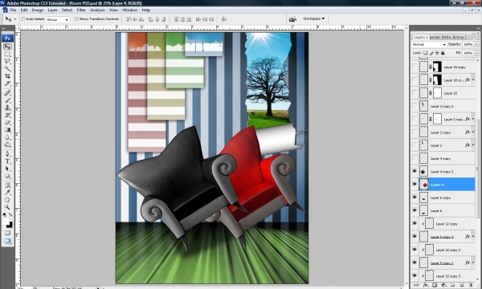
Task: Select the Healing Brush tool
Action: tap(7, 93)
